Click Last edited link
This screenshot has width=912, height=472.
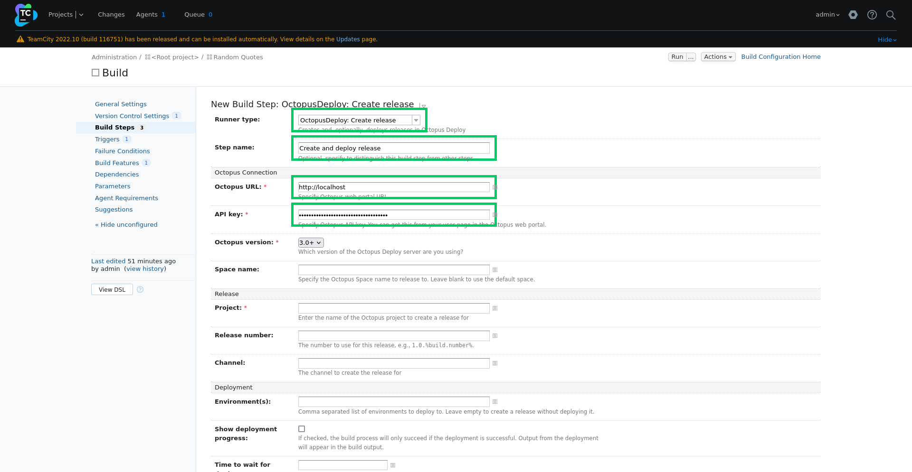[x=108, y=261]
